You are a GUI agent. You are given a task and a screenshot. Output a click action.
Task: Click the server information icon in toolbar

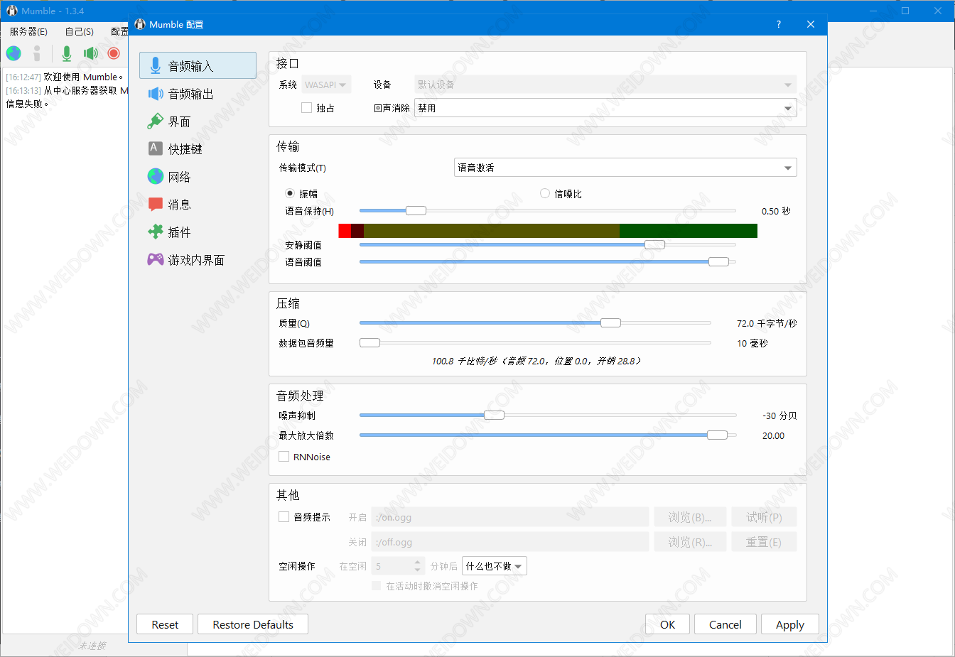[x=37, y=53]
